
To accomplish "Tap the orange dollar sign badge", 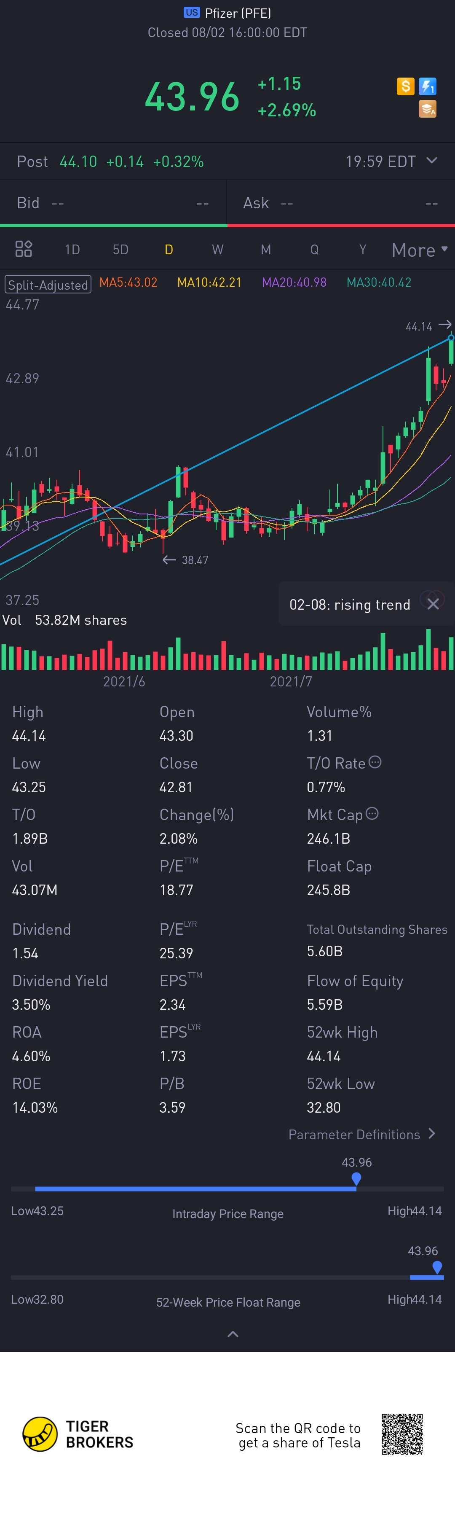I will click(406, 86).
